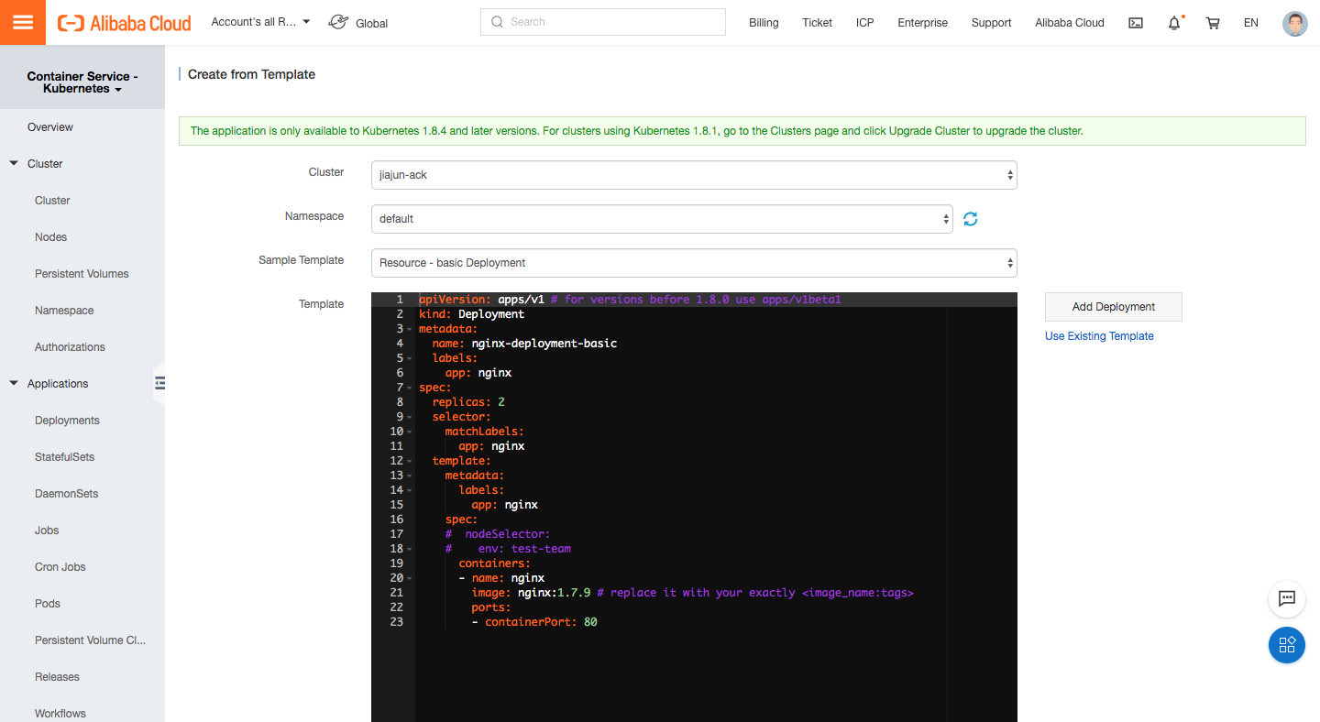Image resolution: width=1320 pixels, height=722 pixels.
Task: Open Deployments in the sidebar
Action: point(67,421)
